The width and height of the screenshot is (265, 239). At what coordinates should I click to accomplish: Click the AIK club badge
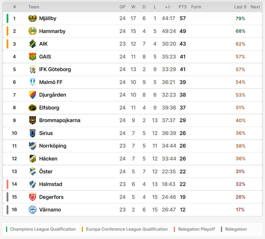pyautogui.click(x=33, y=44)
